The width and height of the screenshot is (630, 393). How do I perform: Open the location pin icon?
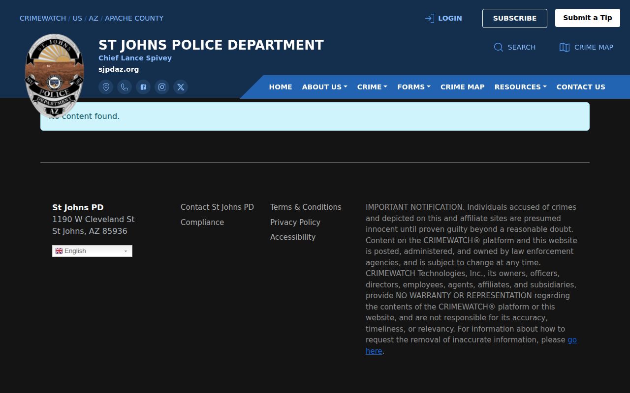[106, 87]
